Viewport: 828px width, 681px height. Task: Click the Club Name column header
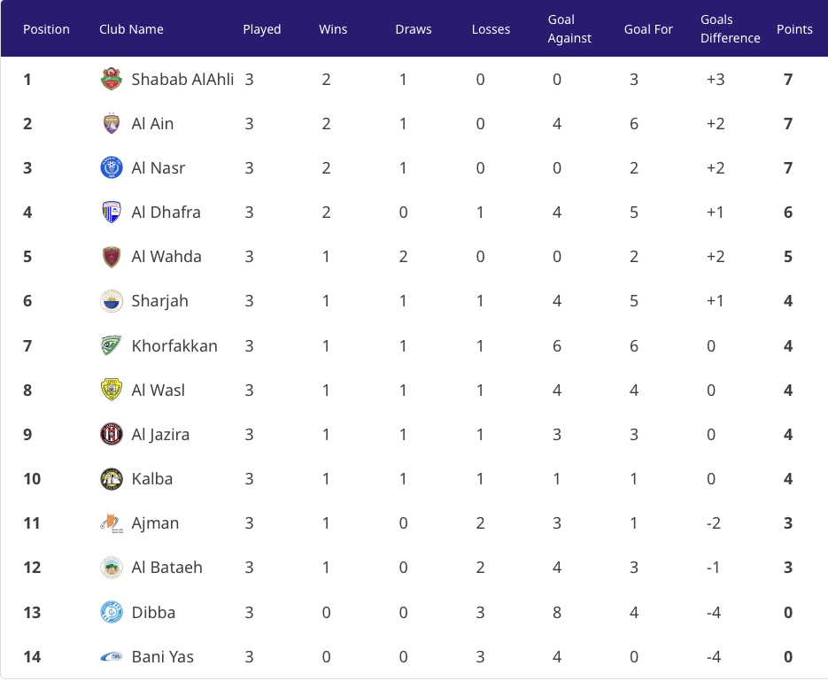131,29
